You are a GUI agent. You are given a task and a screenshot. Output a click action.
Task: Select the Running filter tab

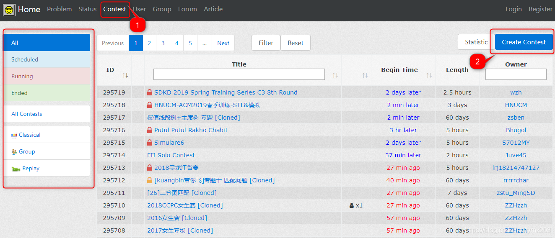coord(47,76)
